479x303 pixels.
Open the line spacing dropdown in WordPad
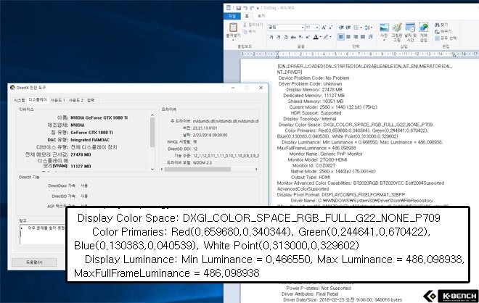369,28
